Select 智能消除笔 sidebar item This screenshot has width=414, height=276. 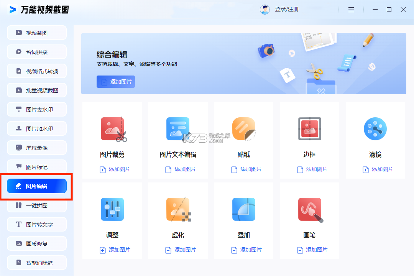tap(37, 263)
